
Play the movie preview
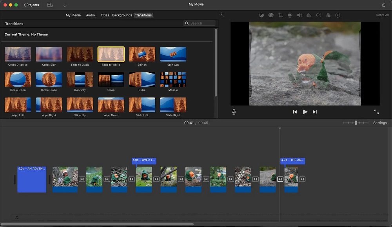(305, 112)
